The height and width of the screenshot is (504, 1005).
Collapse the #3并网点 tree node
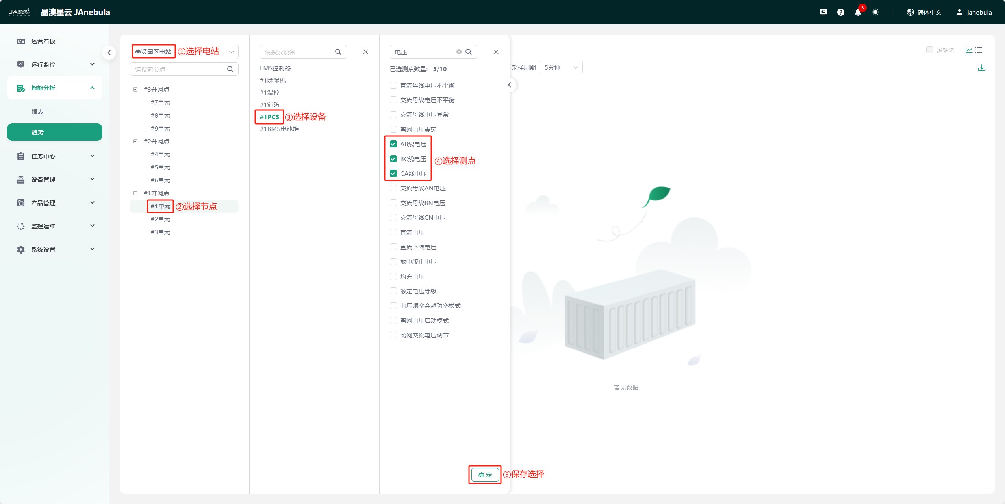point(135,89)
